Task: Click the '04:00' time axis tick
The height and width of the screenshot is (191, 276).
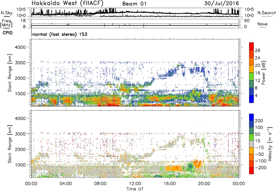Action: [66, 184]
